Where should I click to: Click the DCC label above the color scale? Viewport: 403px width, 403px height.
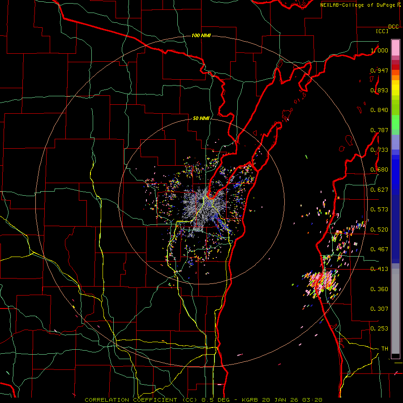(394, 27)
